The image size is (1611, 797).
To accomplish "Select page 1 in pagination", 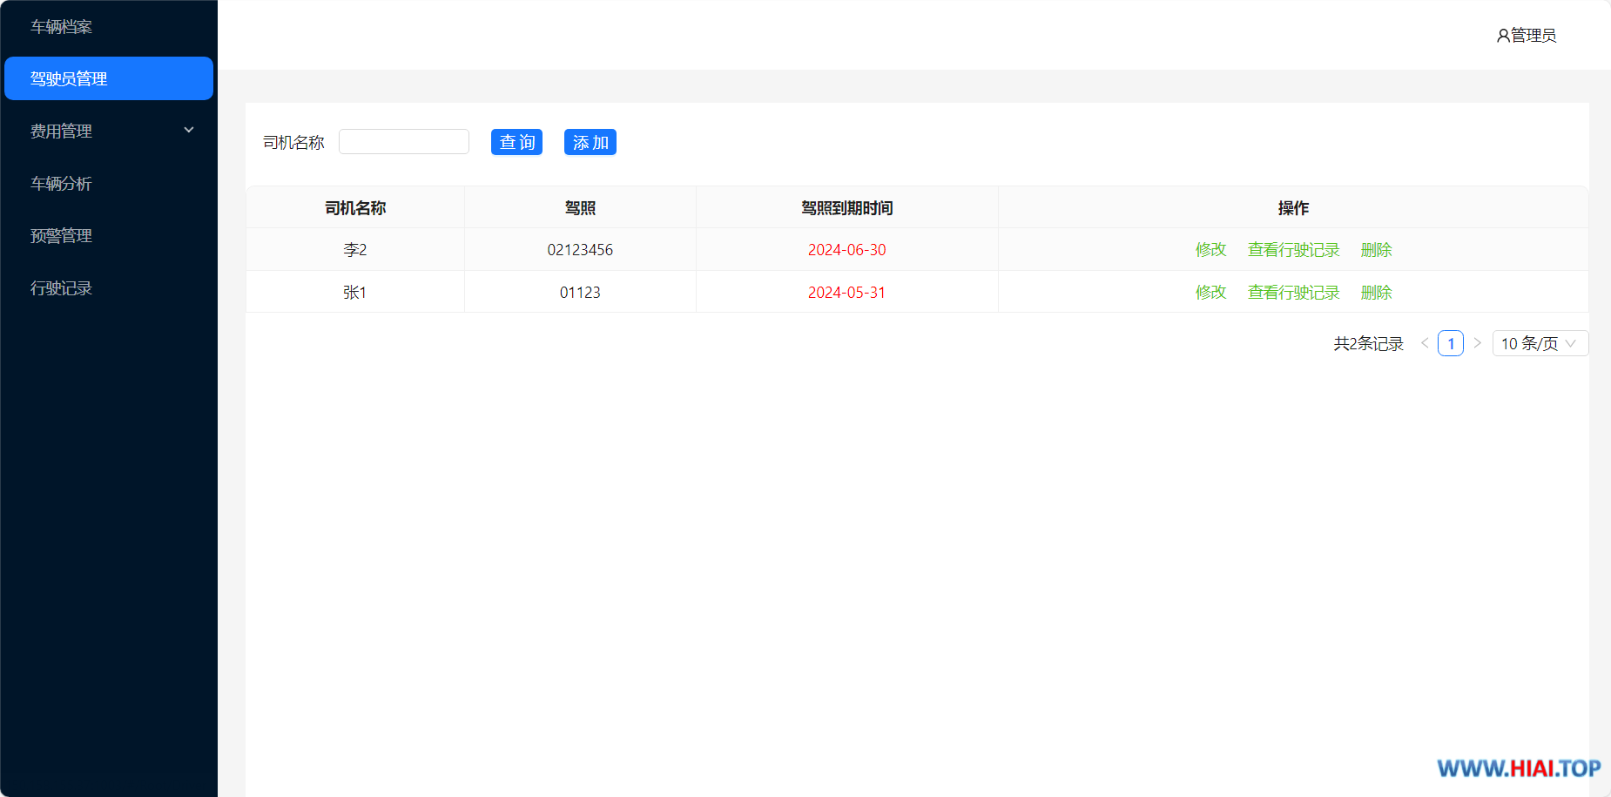I will click(x=1451, y=343).
